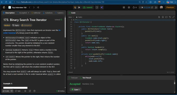
Task: Click the test result panel scrollbar
Action: (174, 83)
